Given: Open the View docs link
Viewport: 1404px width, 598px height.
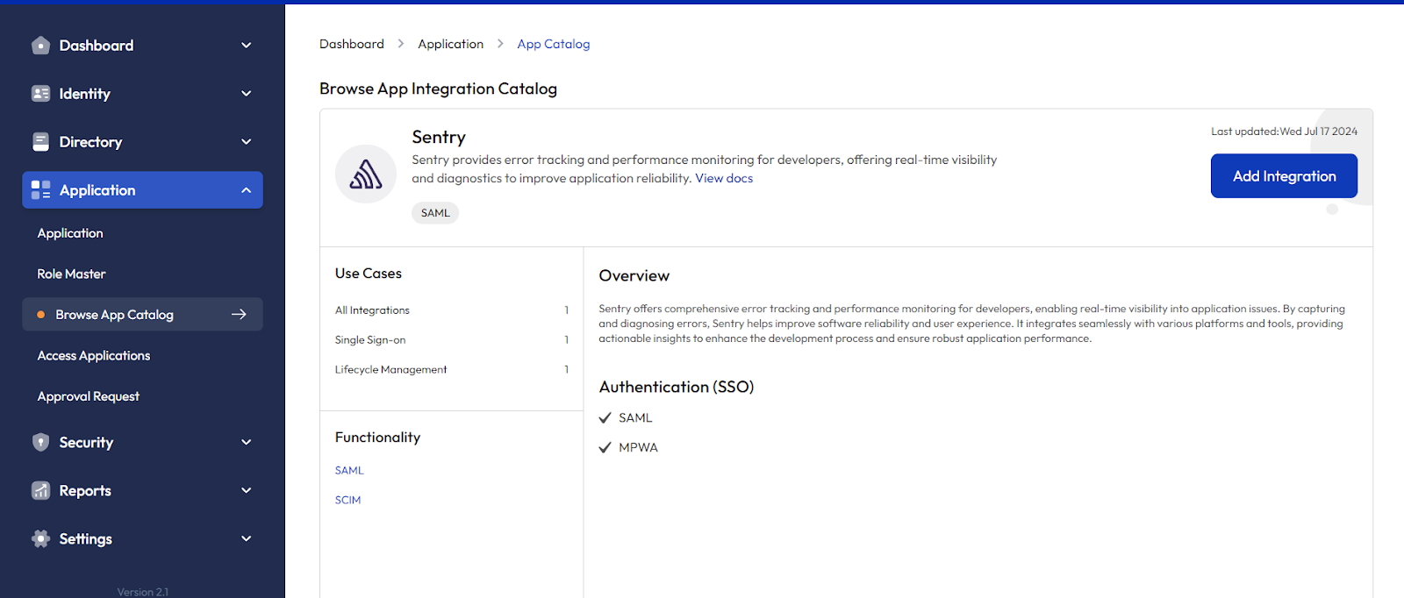Looking at the screenshot, I should pyautogui.click(x=724, y=179).
